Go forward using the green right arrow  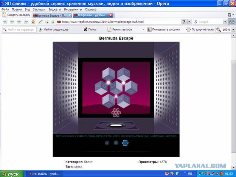point(19,22)
